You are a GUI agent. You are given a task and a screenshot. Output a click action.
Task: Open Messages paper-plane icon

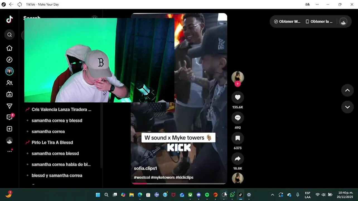click(9, 106)
